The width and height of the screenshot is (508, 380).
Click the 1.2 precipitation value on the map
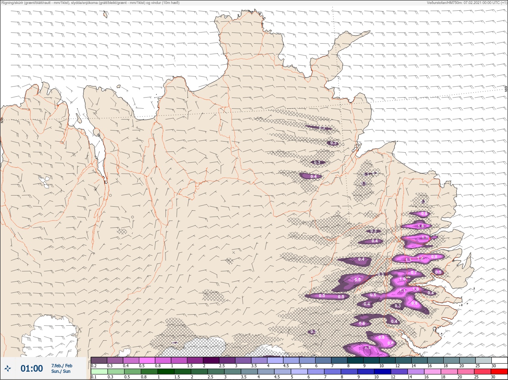421,259
